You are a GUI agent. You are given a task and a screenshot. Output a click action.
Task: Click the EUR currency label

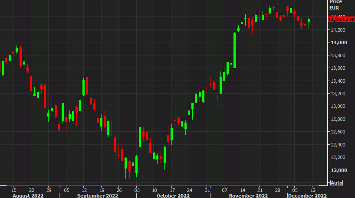tap(334, 8)
